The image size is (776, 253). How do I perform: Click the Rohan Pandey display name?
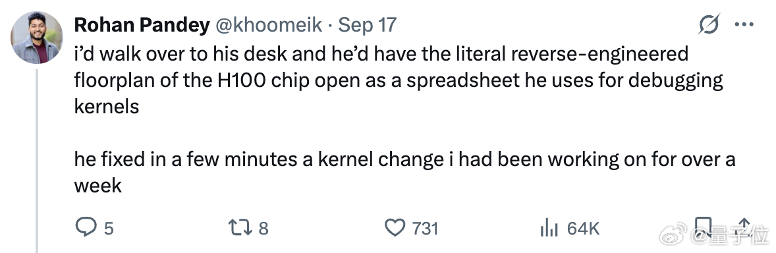[142, 24]
